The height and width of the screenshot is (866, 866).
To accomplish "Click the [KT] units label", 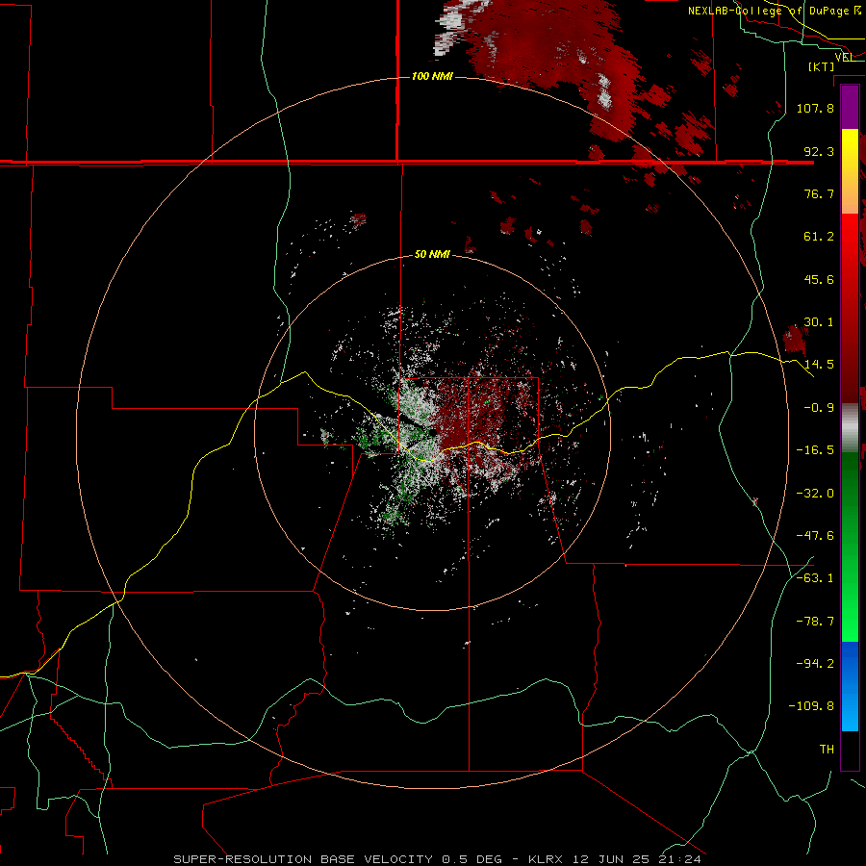I will 821,66.
